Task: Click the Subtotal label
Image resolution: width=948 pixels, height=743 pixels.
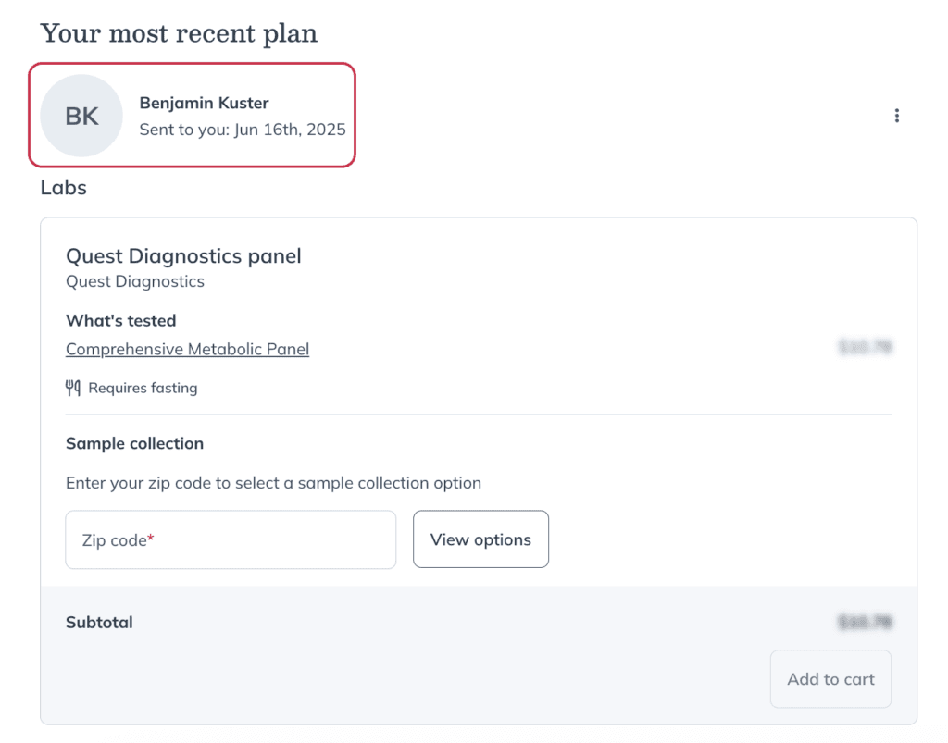Action: [99, 622]
